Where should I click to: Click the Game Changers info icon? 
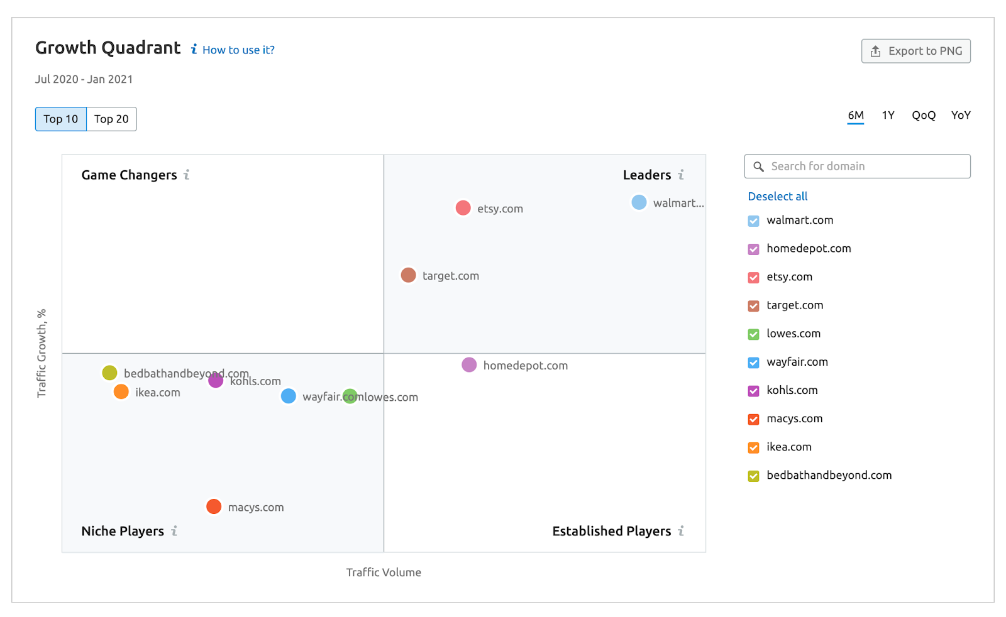pyautogui.click(x=187, y=175)
